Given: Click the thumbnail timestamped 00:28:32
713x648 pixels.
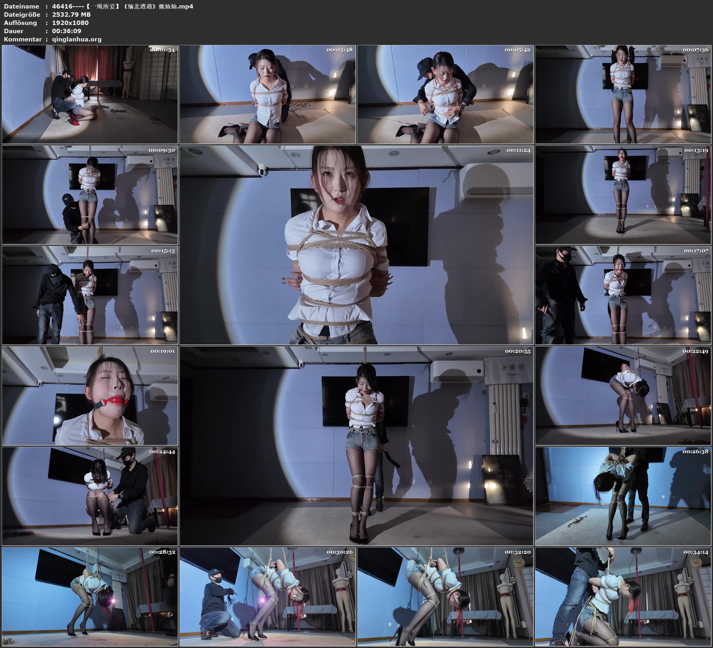Looking at the screenshot, I should click(x=90, y=597).
